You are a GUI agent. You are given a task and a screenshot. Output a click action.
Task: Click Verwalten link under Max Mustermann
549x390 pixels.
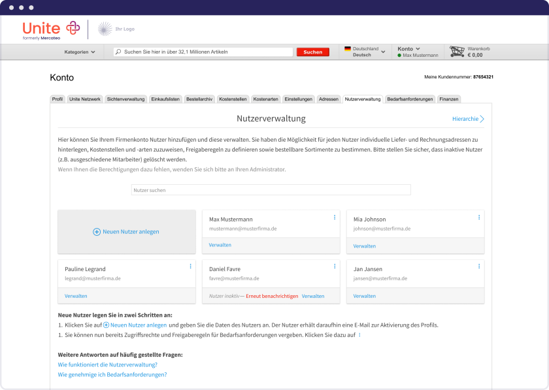(x=220, y=245)
